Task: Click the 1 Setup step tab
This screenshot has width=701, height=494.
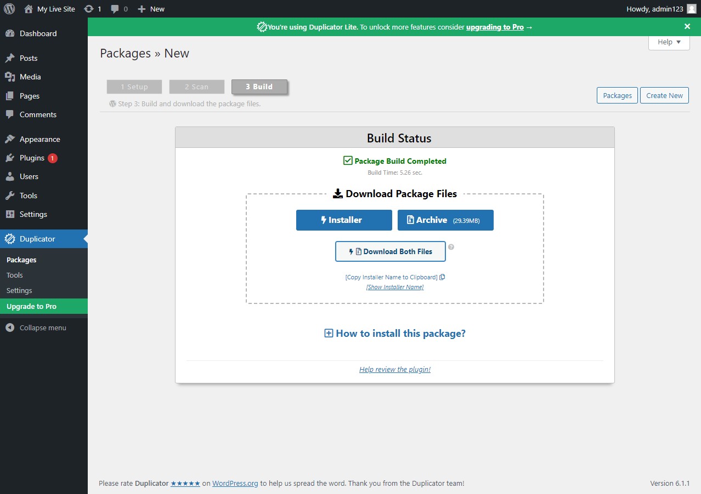Action: click(134, 87)
